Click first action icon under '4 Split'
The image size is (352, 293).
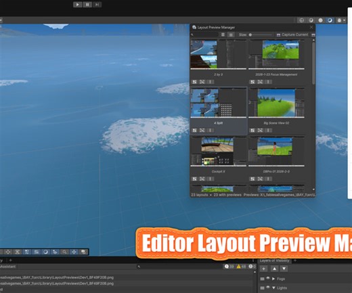click(194, 130)
